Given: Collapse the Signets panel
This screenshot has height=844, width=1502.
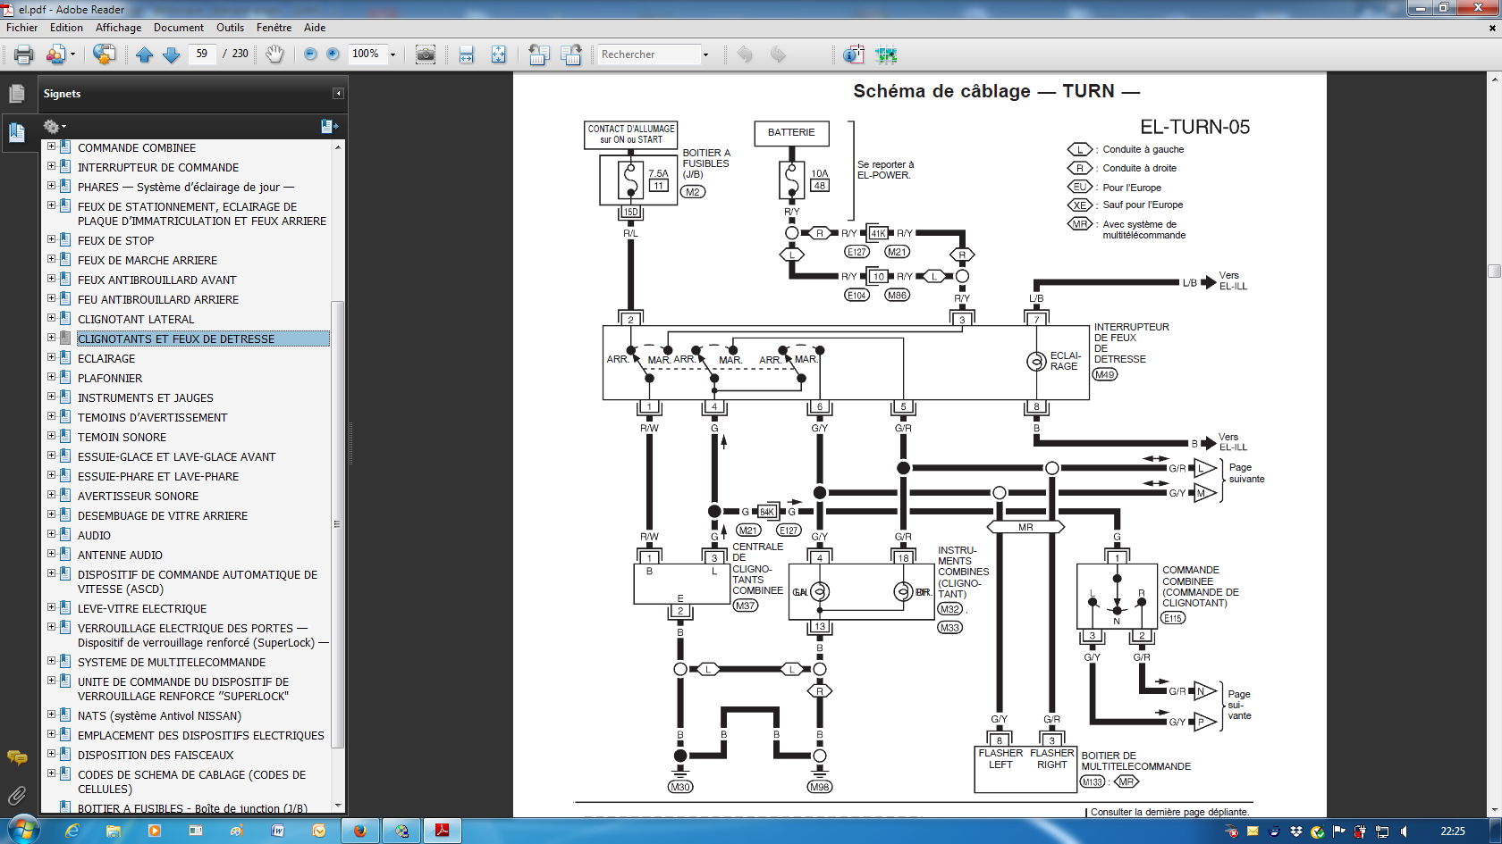Looking at the screenshot, I should (x=338, y=94).
